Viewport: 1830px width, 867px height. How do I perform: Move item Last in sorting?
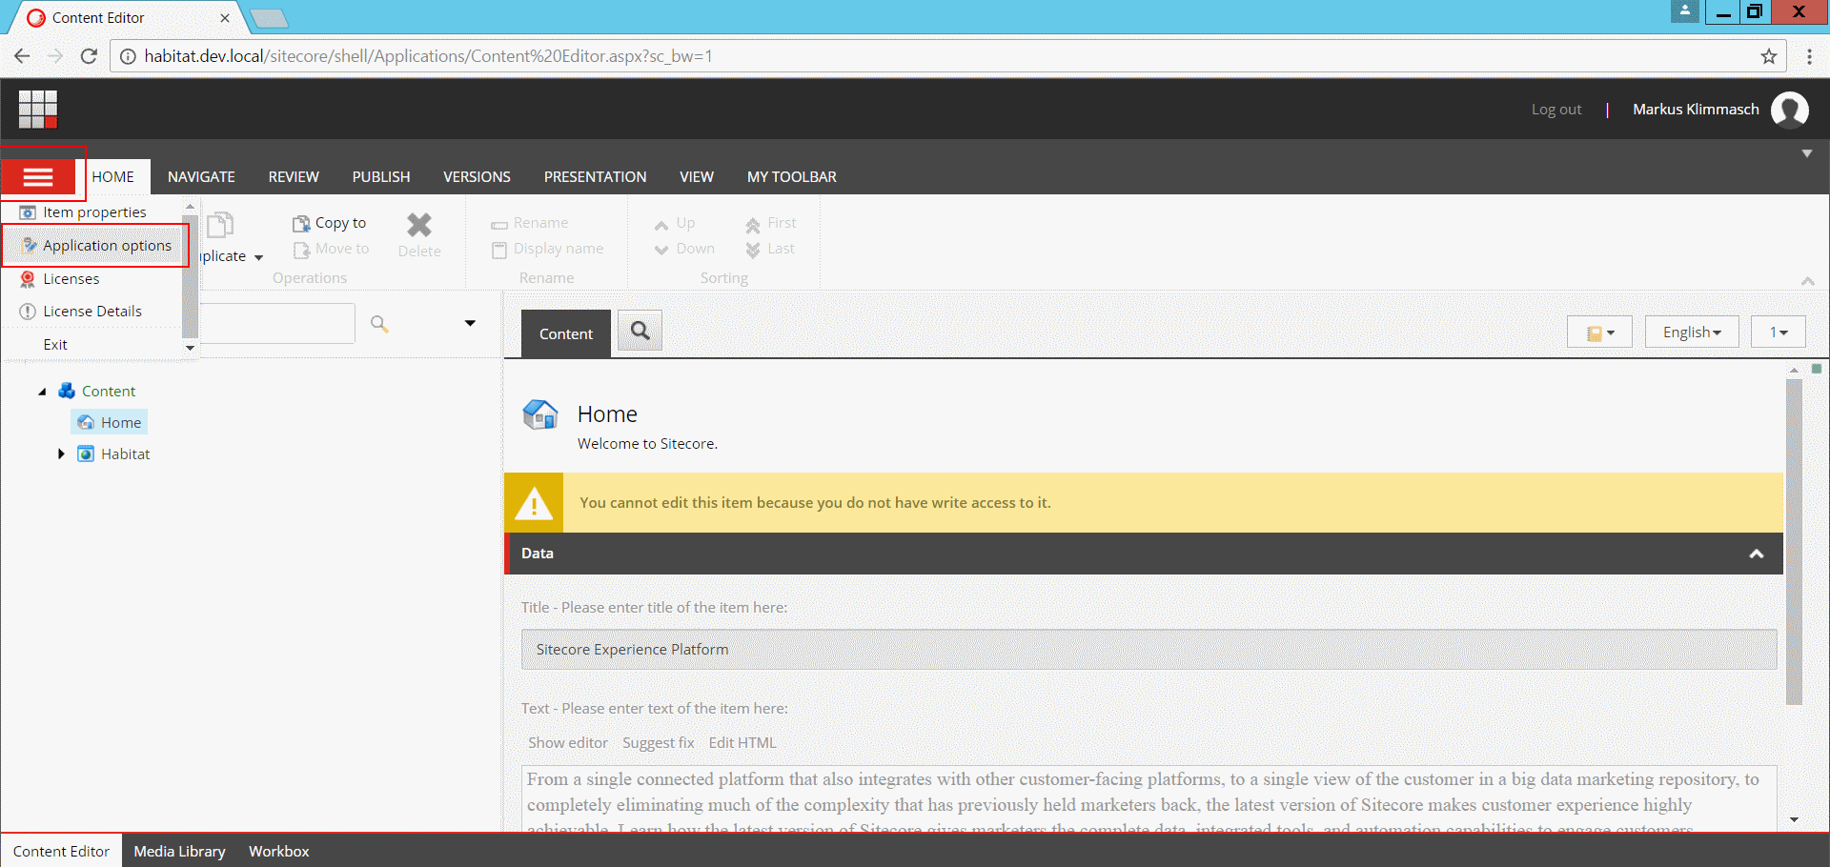[x=770, y=249]
